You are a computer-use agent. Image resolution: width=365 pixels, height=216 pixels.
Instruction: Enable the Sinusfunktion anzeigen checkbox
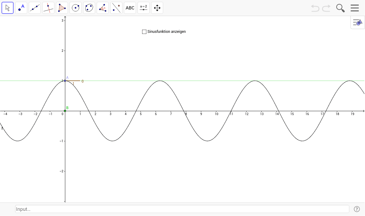(144, 32)
